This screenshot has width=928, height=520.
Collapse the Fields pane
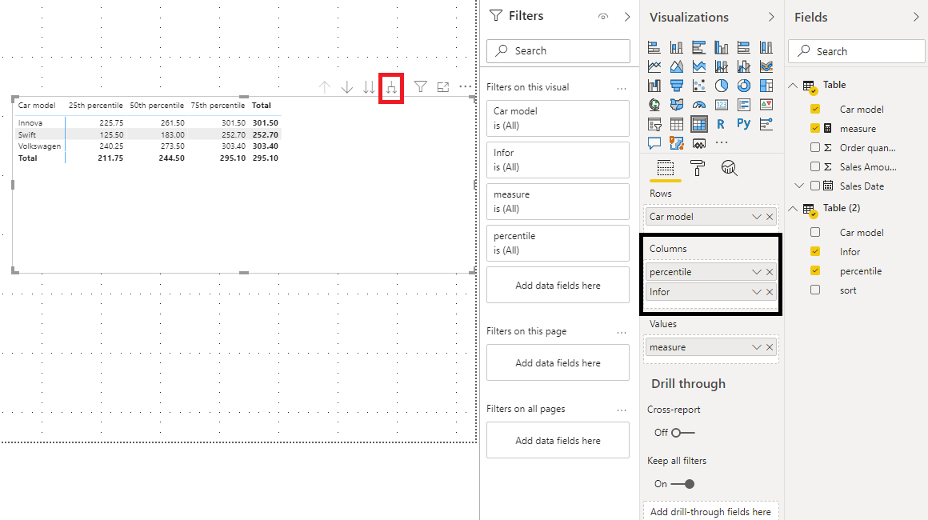(x=916, y=17)
